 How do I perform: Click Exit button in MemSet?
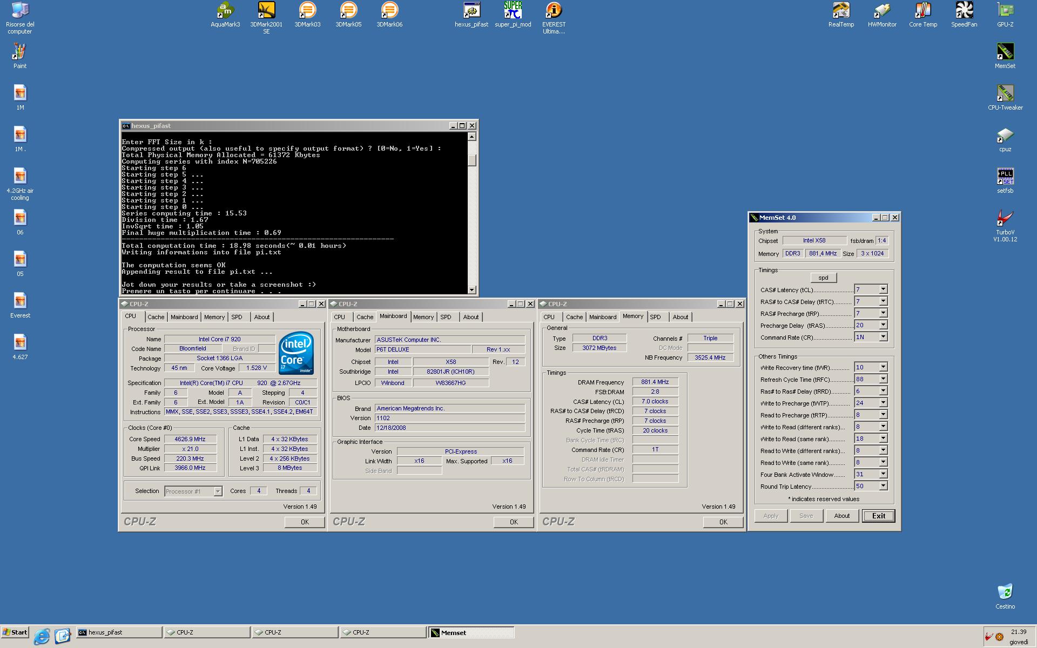pos(878,516)
